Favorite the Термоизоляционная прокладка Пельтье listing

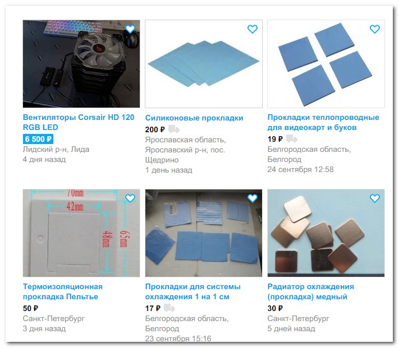(x=130, y=198)
